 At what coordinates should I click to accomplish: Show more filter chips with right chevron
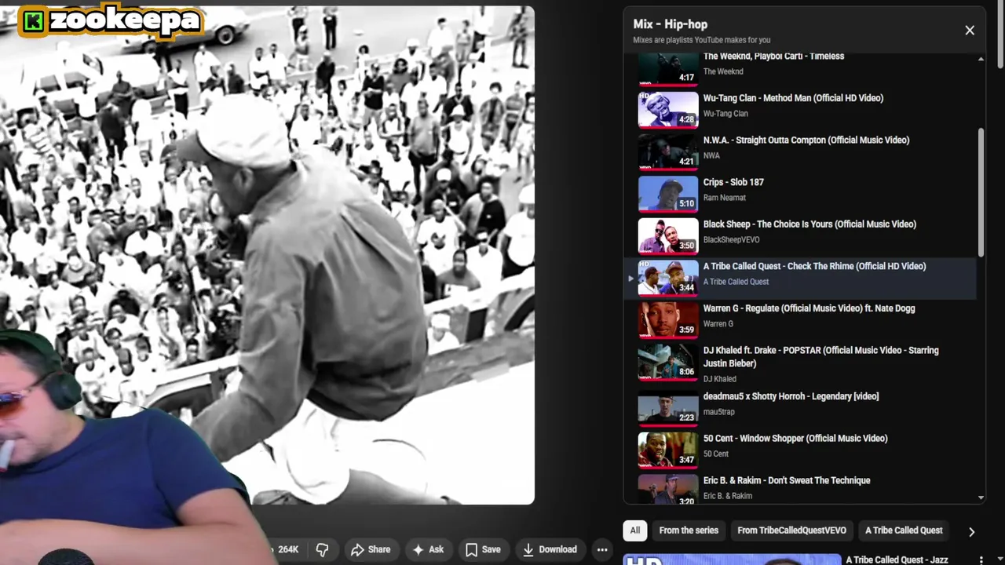[971, 531]
